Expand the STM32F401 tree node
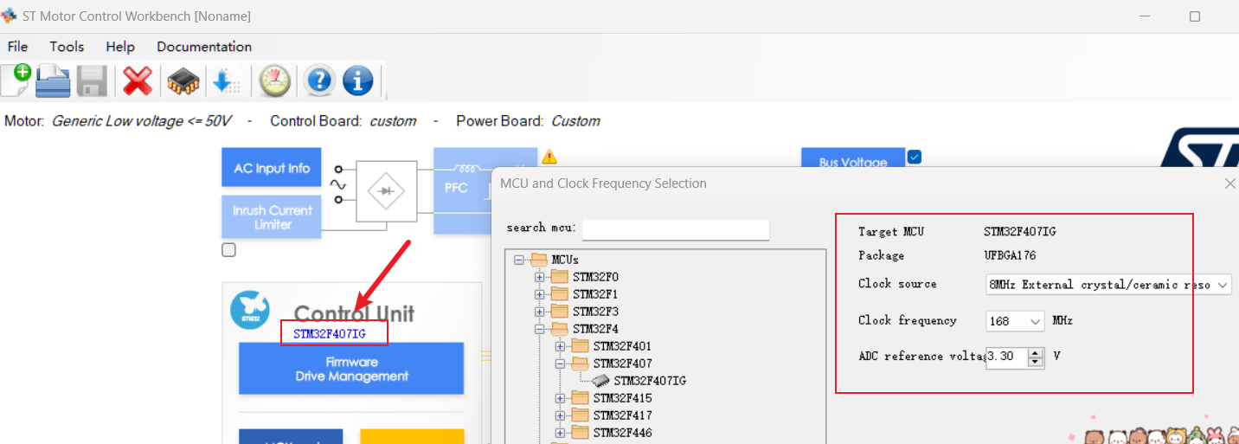Screen dimensions: 1239x444 click(560, 346)
